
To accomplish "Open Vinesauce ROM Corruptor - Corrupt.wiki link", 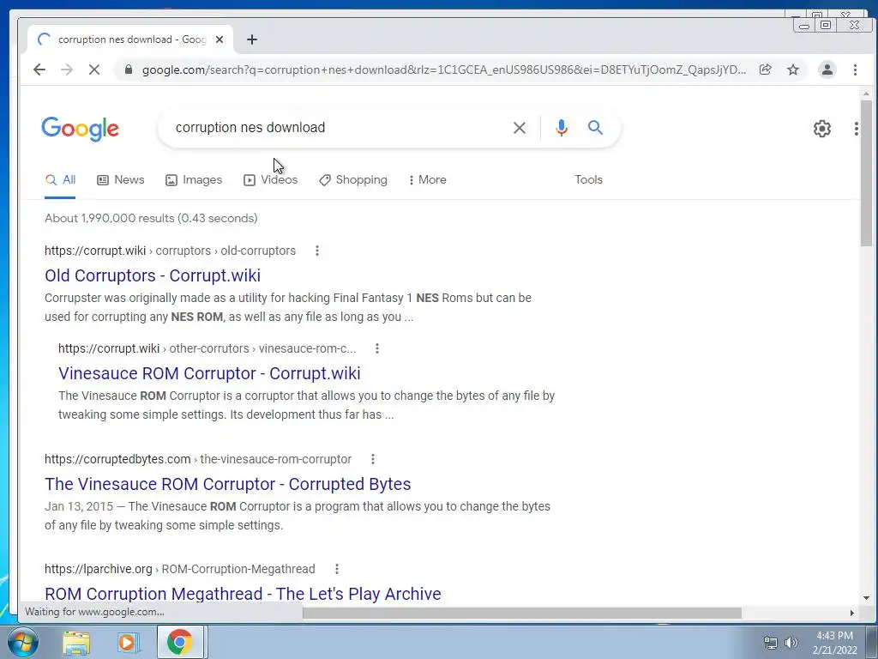I will pos(209,373).
